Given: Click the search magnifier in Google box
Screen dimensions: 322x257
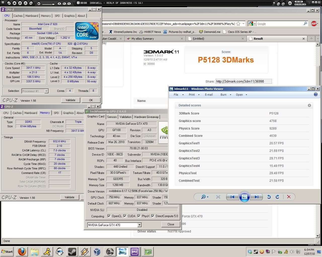Looking at the screenshot, I should (305, 24).
